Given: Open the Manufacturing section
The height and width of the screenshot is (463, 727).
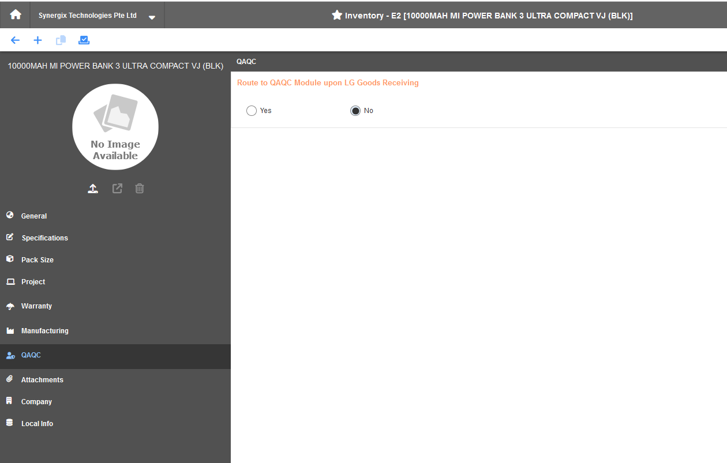Looking at the screenshot, I should [x=44, y=331].
